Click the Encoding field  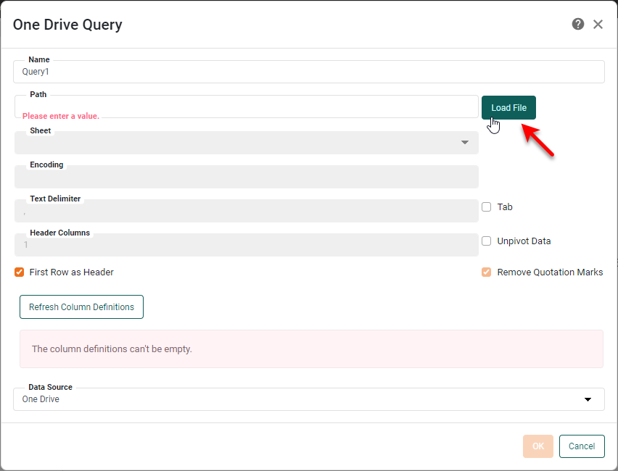pos(246,177)
